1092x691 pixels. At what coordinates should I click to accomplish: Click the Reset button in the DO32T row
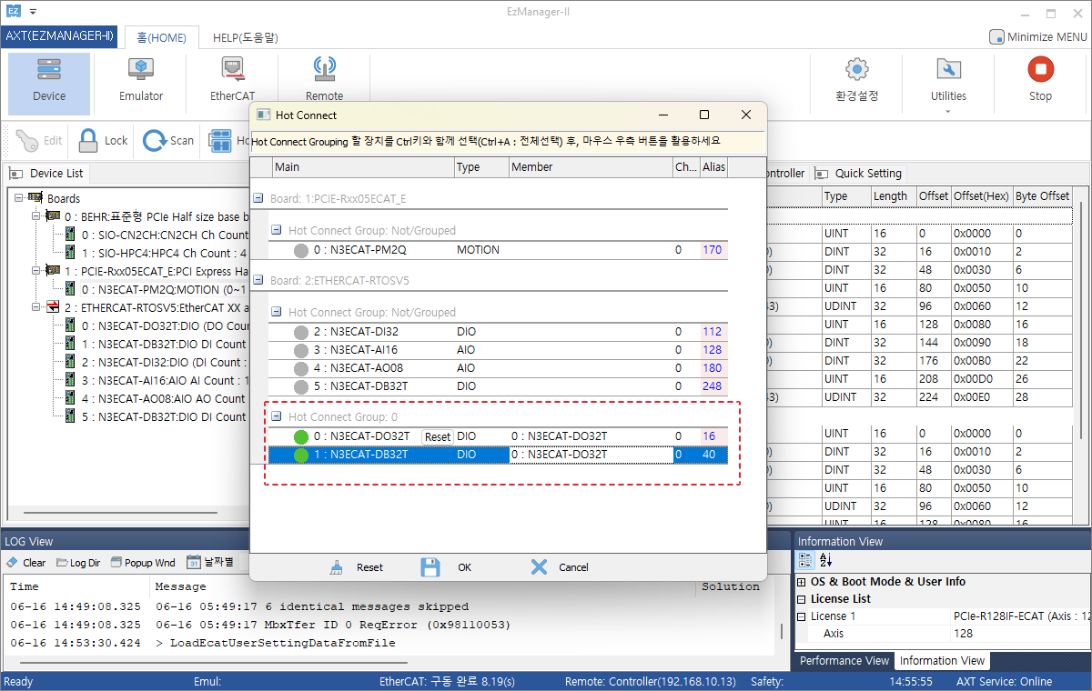[438, 437]
